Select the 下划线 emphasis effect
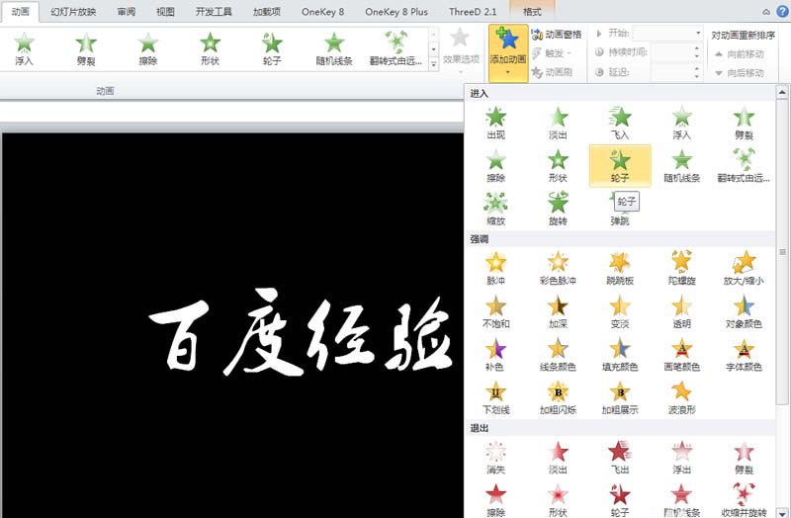 [x=496, y=397]
